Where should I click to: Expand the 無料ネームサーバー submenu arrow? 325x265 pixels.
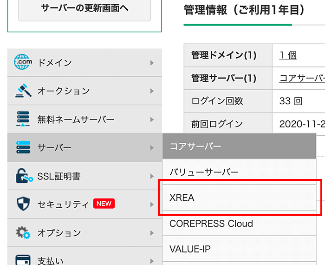tap(152, 119)
